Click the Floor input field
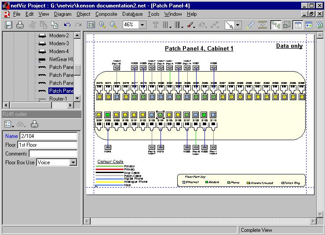The height and width of the screenshot is (235, 325). pos(47,145)
